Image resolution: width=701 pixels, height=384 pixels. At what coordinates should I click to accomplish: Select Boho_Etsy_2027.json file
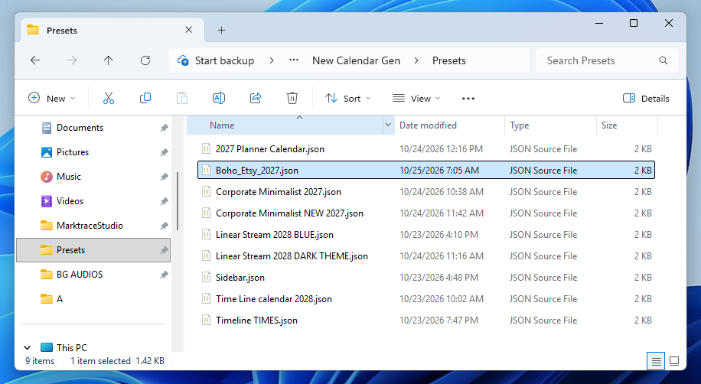pyautogui.click(x=426, y=171)
